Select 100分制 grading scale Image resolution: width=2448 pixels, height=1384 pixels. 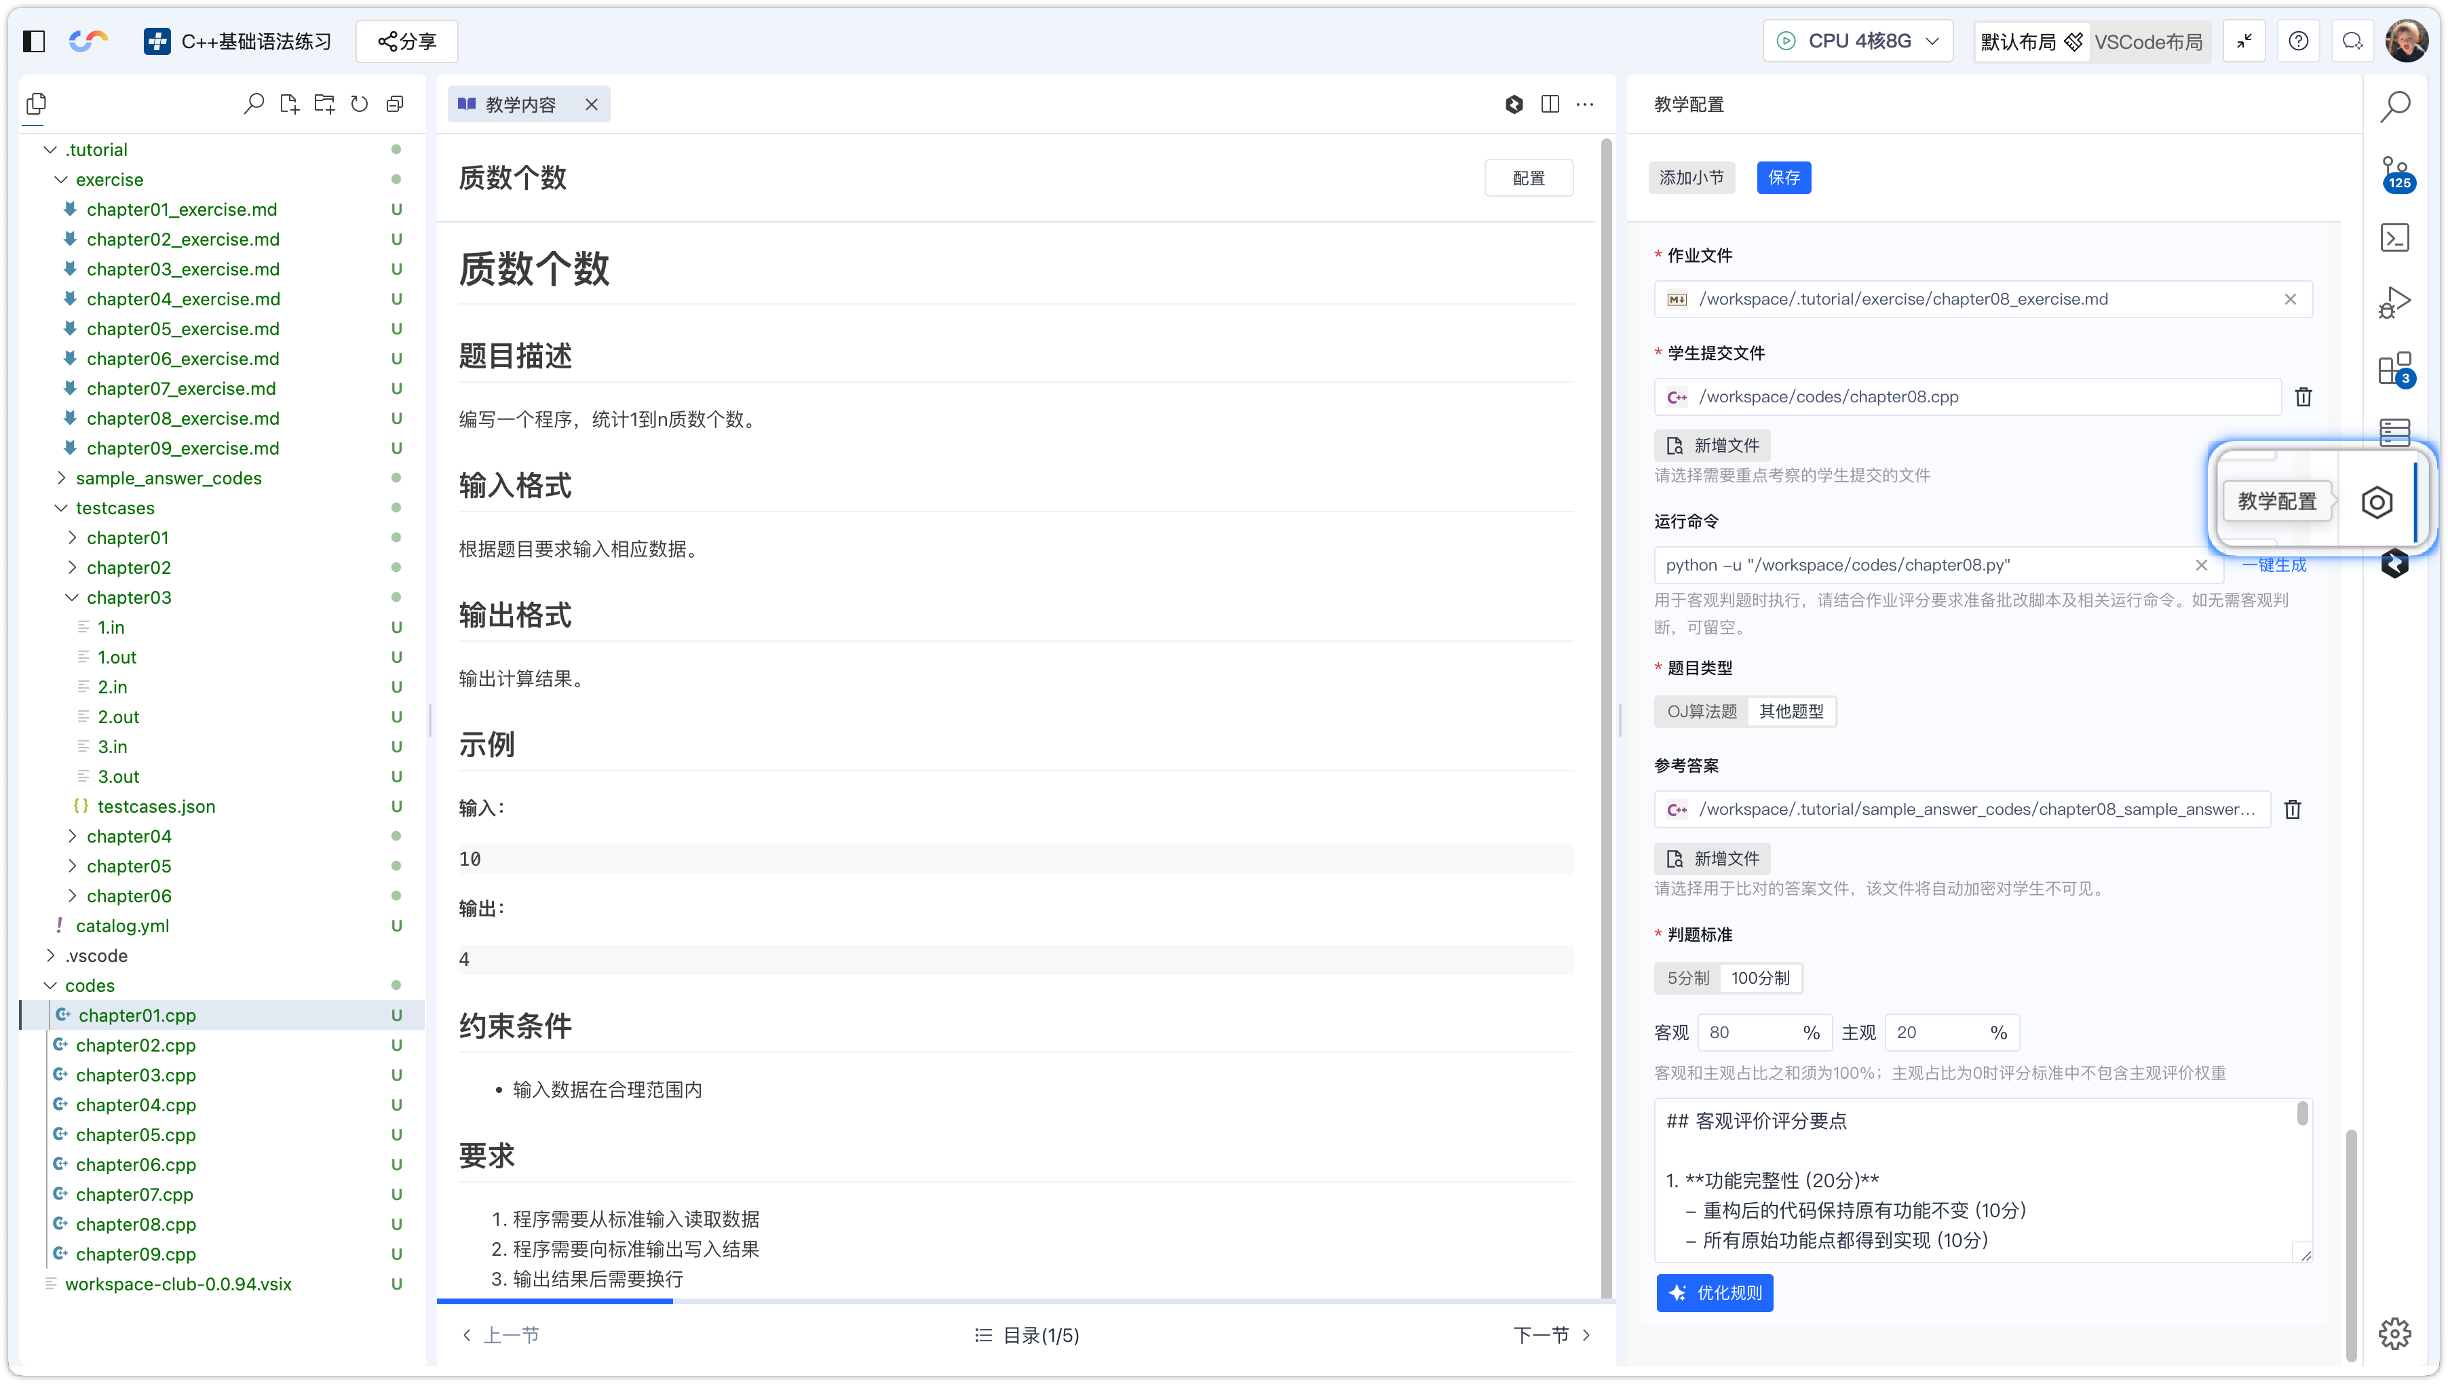pos(1760,978)
